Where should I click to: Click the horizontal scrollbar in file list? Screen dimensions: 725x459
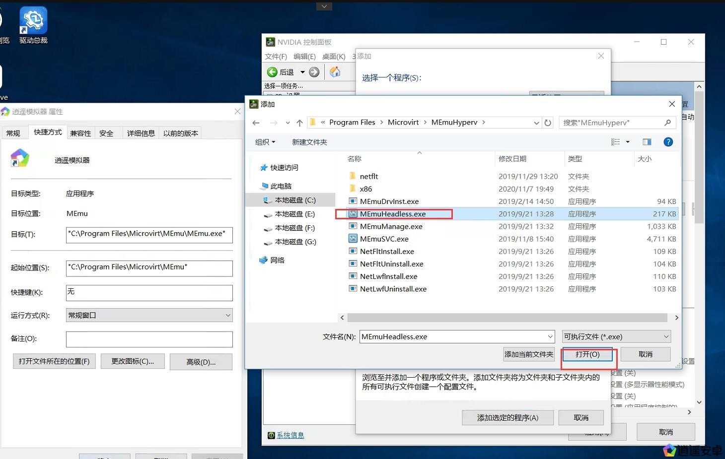pyautogui.click(x=507, y=318)
